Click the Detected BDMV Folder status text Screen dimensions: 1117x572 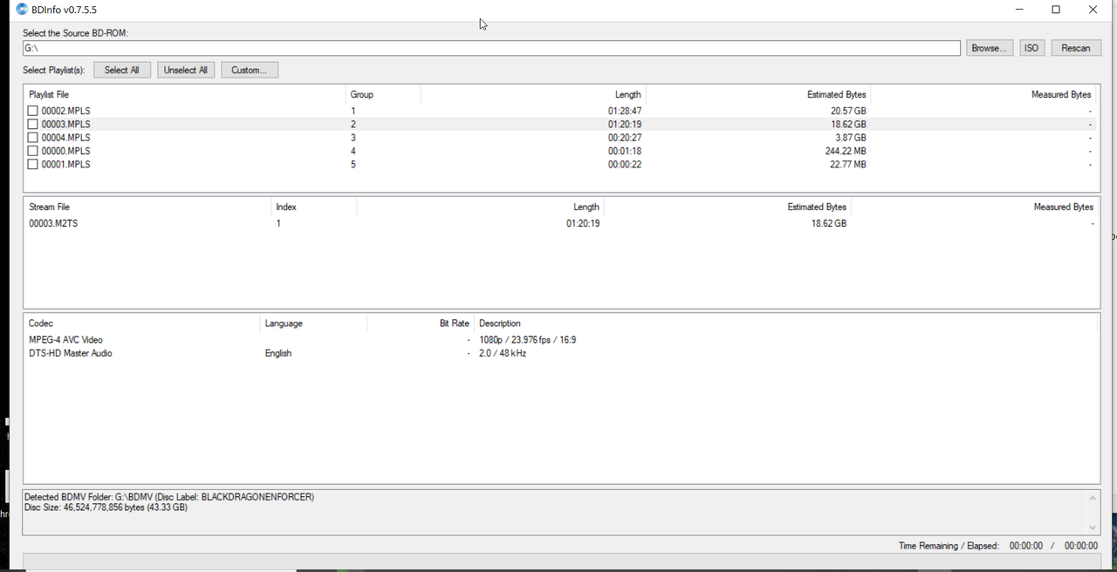169,497
